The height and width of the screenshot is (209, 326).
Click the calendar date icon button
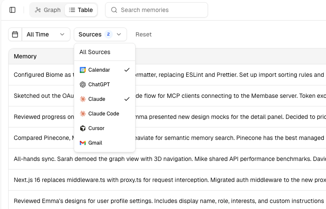coord(15,34)
